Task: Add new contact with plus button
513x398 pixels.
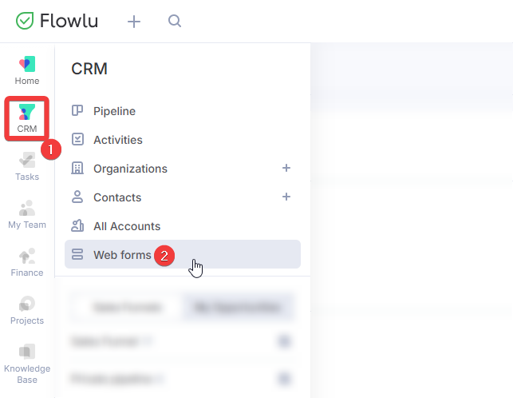Action: point(286,197)
